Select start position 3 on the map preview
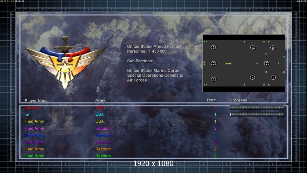 tap(213, 47)
